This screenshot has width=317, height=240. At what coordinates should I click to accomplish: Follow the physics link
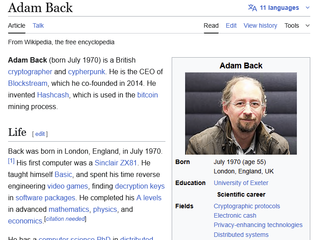105,210
